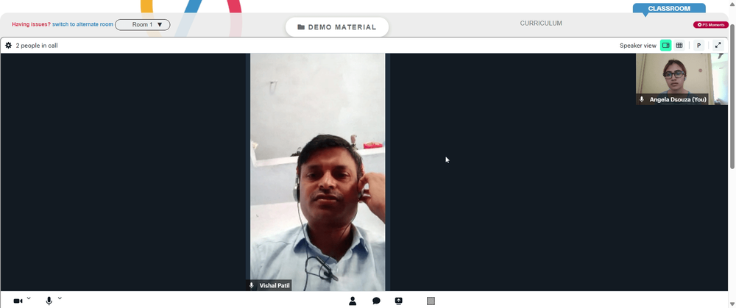Open the participants panel icon
Screen dimensions: 736x308
(x=353, y=301)
